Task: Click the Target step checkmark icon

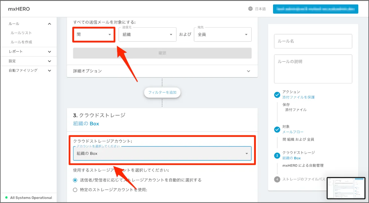Action: point(277,129)
